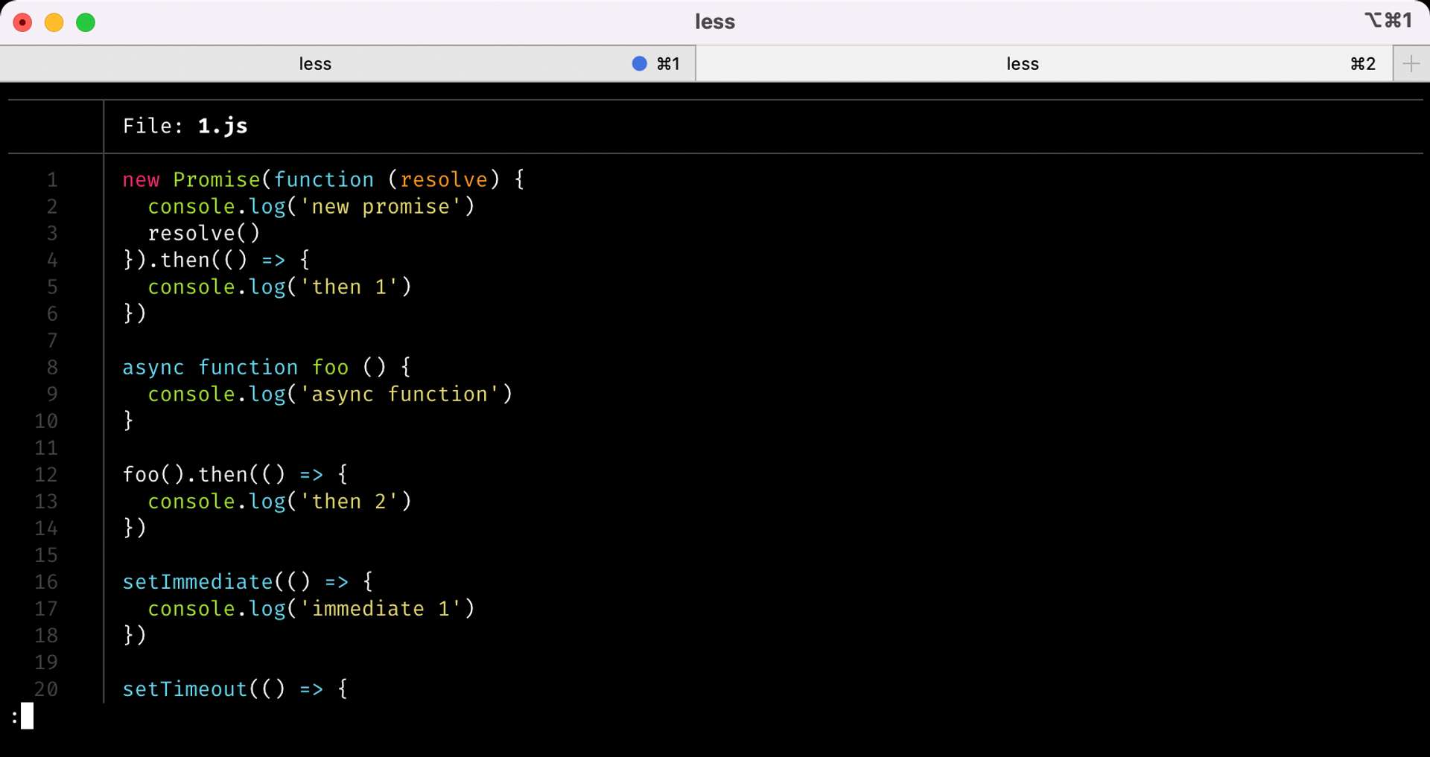The image size is (1430, 757).
Task: Click setTimeout on line 20
Action: pyautogui.click(x=185, y=689)
